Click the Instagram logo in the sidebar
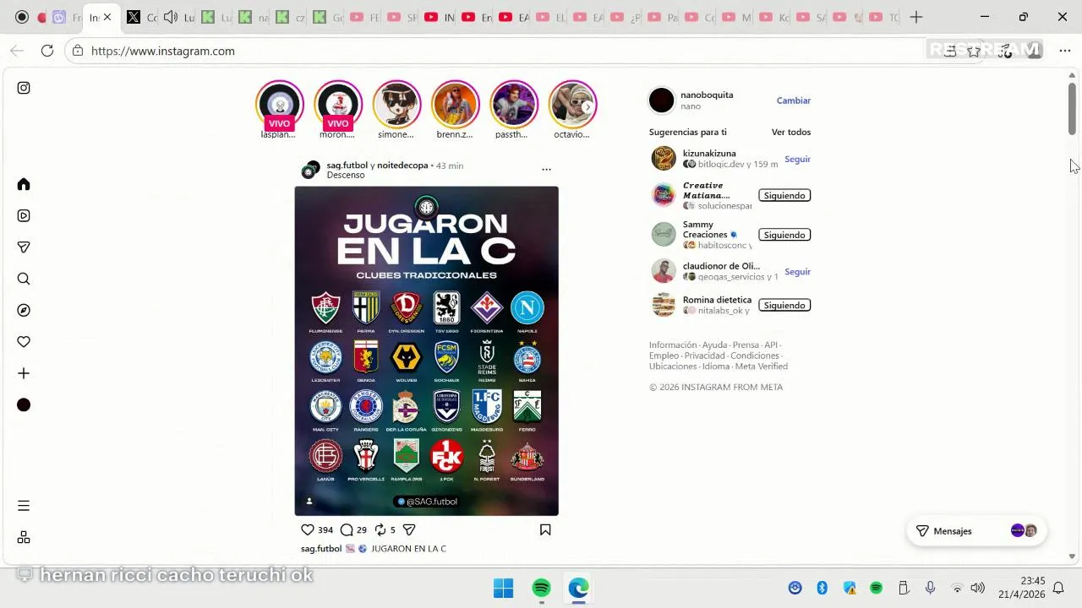 pyautogui.click(x=24, y=88)
